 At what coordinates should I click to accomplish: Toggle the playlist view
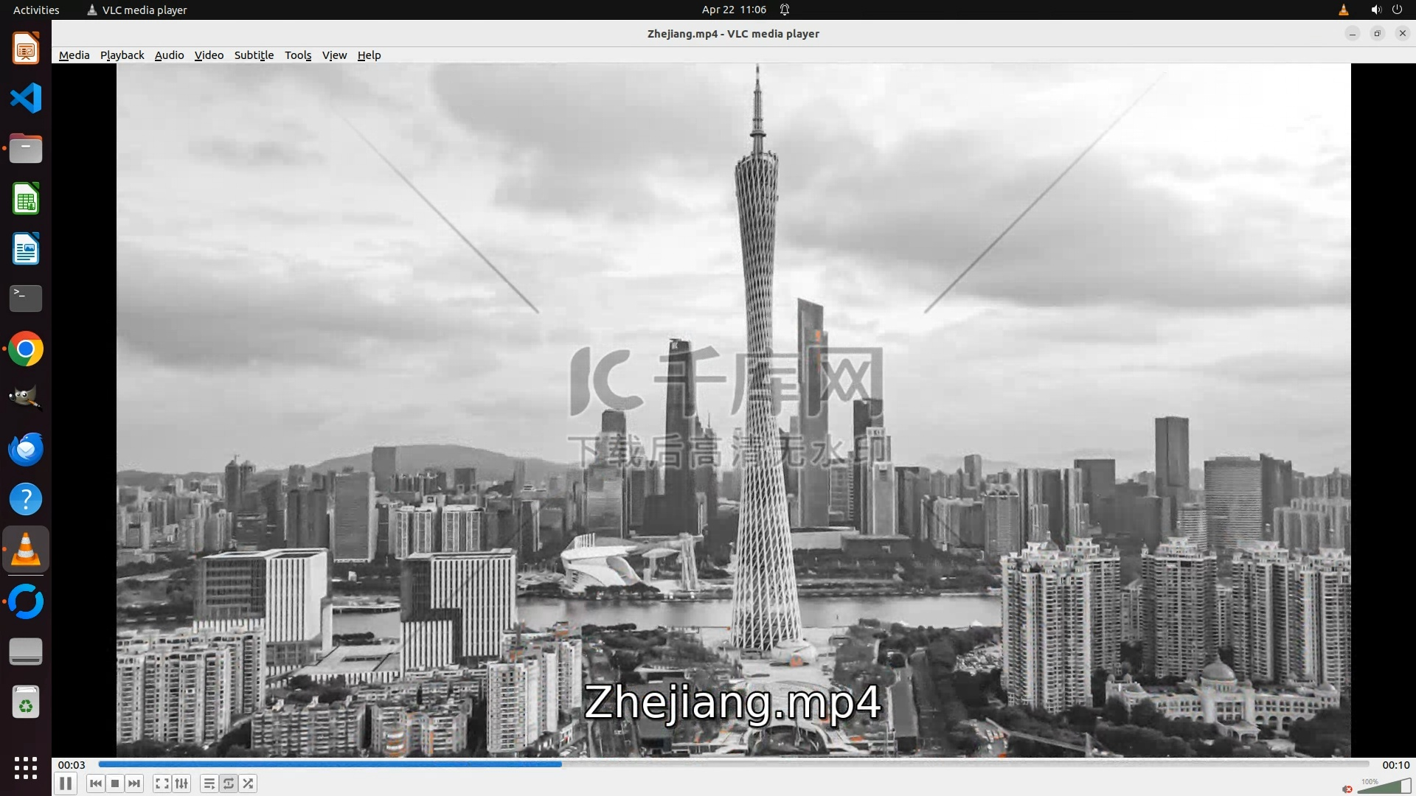click(209, 783)
